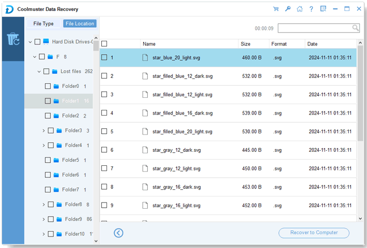The width and height of the screenshot is (367, 248).
Task: Sort by the Size column header
Action: click(x=254, y=44)
